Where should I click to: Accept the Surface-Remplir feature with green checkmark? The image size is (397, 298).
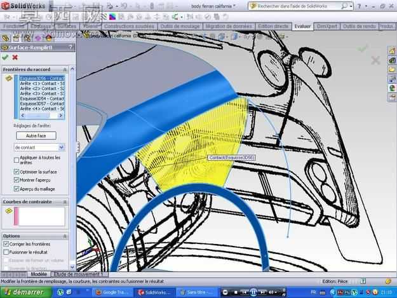5,57
